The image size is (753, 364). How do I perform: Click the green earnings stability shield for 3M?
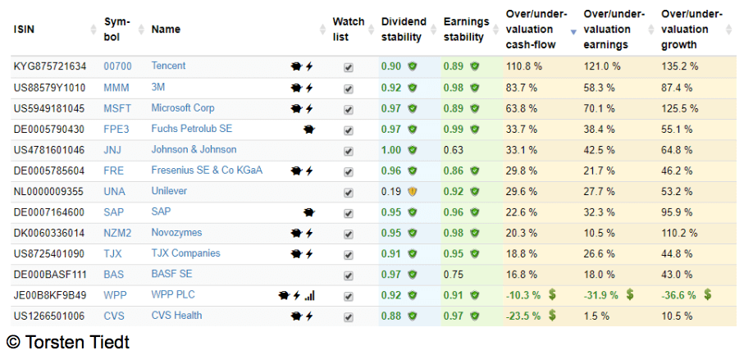[x=474, y=88]
